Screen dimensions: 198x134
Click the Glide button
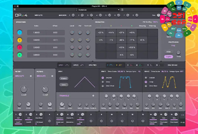tap(169, 52)
